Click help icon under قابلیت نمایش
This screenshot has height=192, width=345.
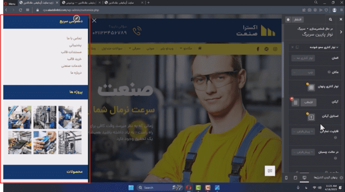coord(335,138)
